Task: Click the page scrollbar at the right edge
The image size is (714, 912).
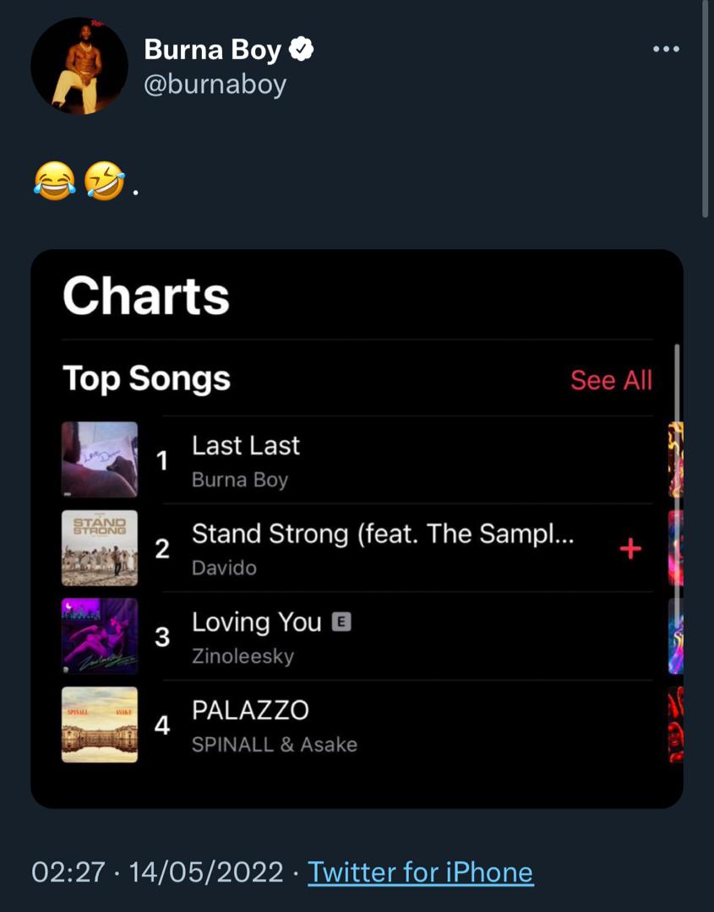Action: [x=707, y=111]
